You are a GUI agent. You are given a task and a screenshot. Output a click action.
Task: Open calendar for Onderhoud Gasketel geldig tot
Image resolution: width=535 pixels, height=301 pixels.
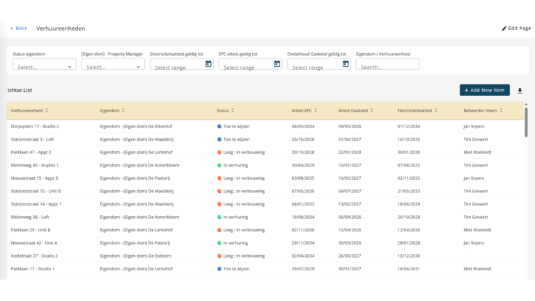pyautogui.click(x=346, y=64)
